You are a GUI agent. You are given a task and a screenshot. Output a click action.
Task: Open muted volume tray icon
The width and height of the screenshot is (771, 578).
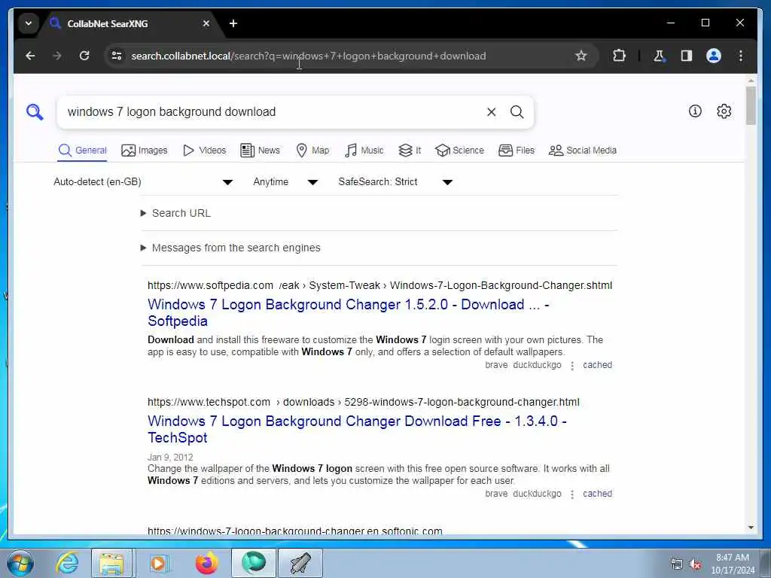coord(695,564)
